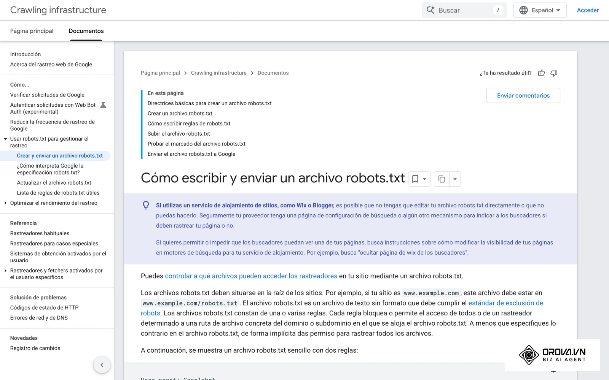Open 'Actualizar el archivo robots.txt' page
The width and height of the screenshot is (609, 380).
pyautogui.click(x=54, y=183)
